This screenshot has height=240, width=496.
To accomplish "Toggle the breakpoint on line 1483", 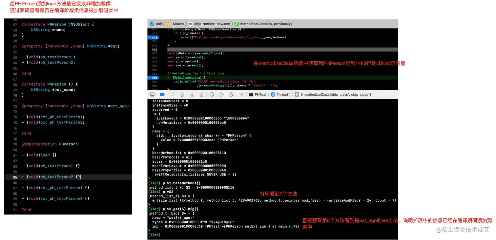I will click(x=154, y=78).
